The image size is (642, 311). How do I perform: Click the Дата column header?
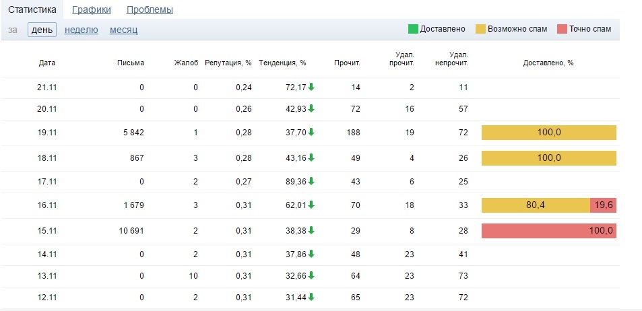47,63
